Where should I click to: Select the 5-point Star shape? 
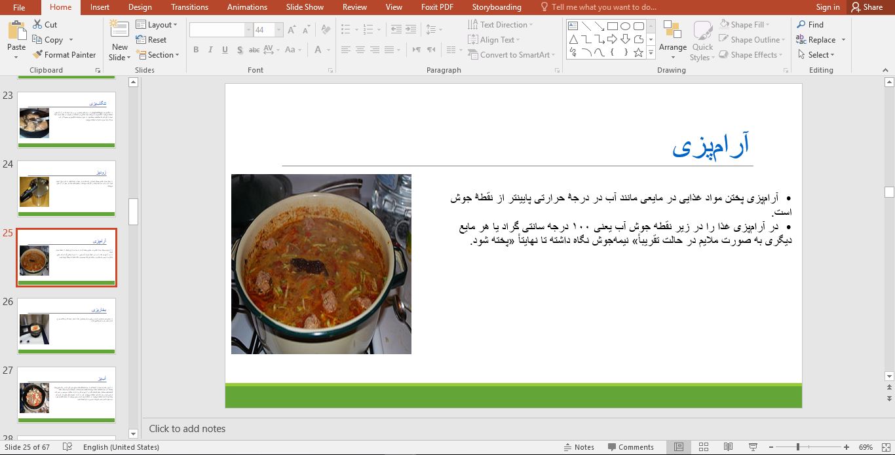tap(639, 52)
